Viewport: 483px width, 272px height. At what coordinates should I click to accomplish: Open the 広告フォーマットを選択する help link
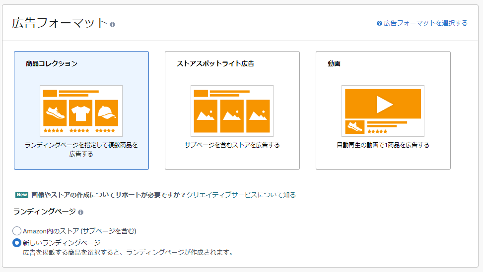click(426, 23)
